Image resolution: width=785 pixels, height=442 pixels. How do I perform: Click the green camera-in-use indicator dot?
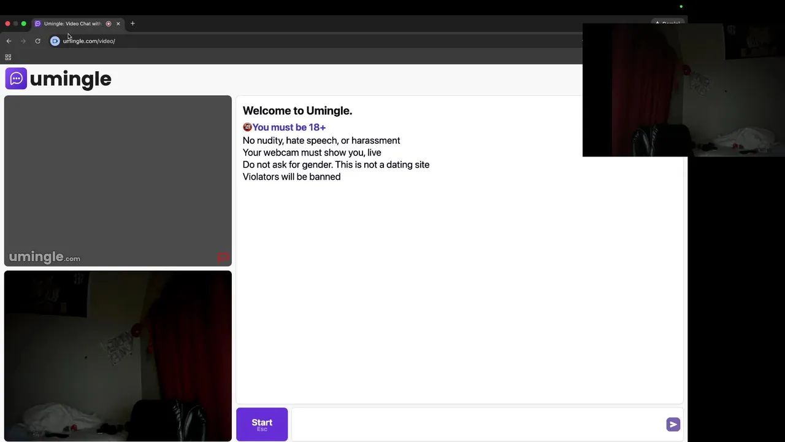681,7
